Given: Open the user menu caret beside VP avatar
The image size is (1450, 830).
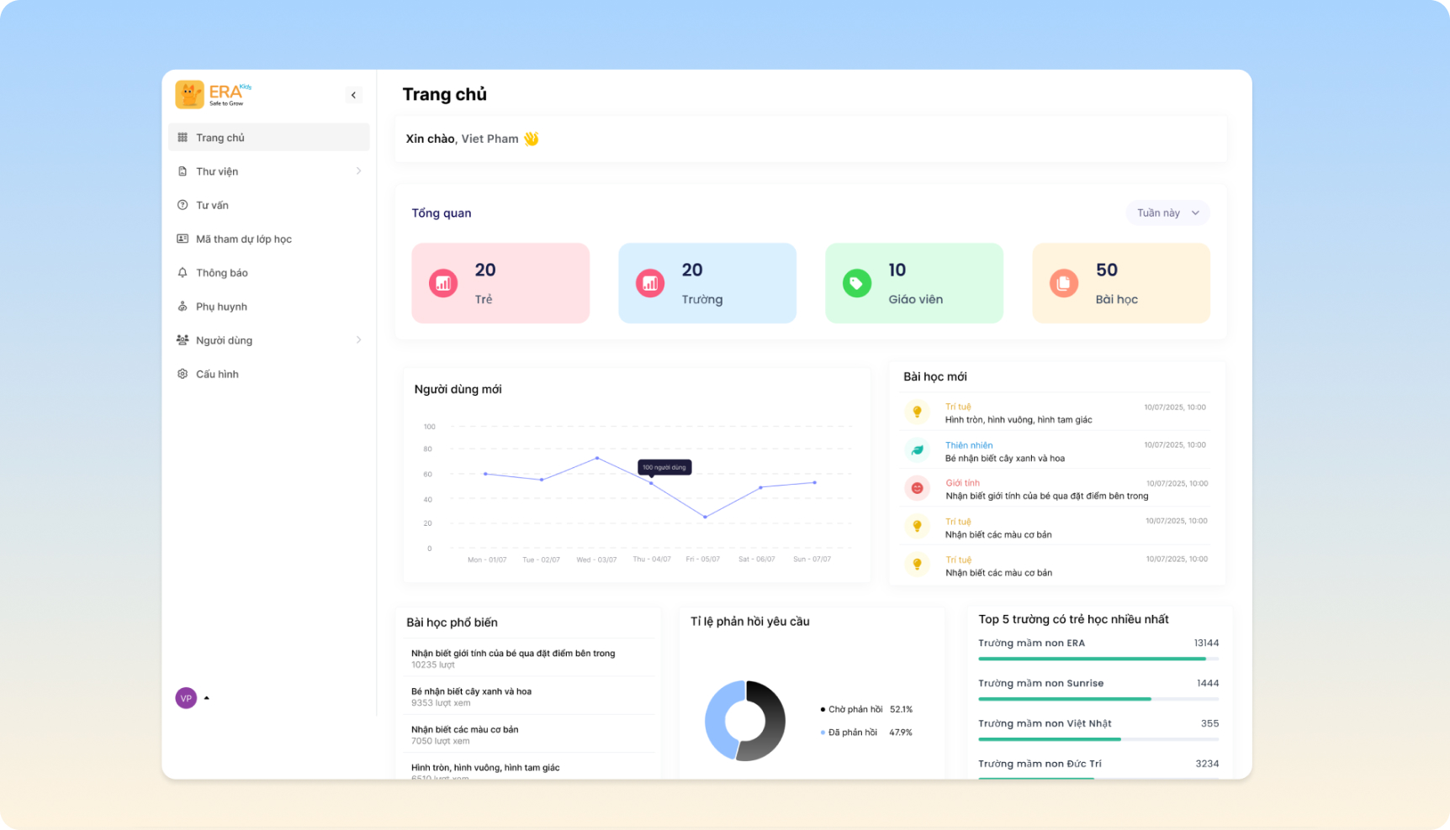Looking at the screenshot, I should [207, 698].
